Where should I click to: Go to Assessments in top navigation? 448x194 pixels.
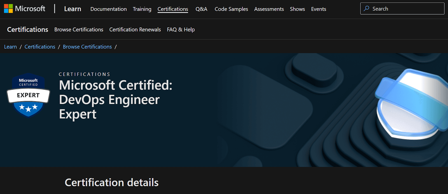[269, 9]
